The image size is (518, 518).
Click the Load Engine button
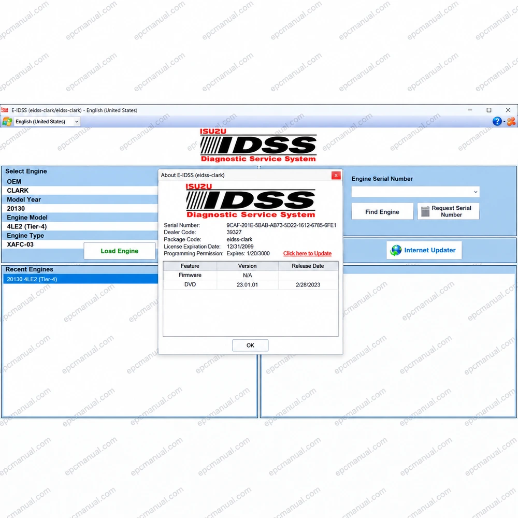[119, 251]
